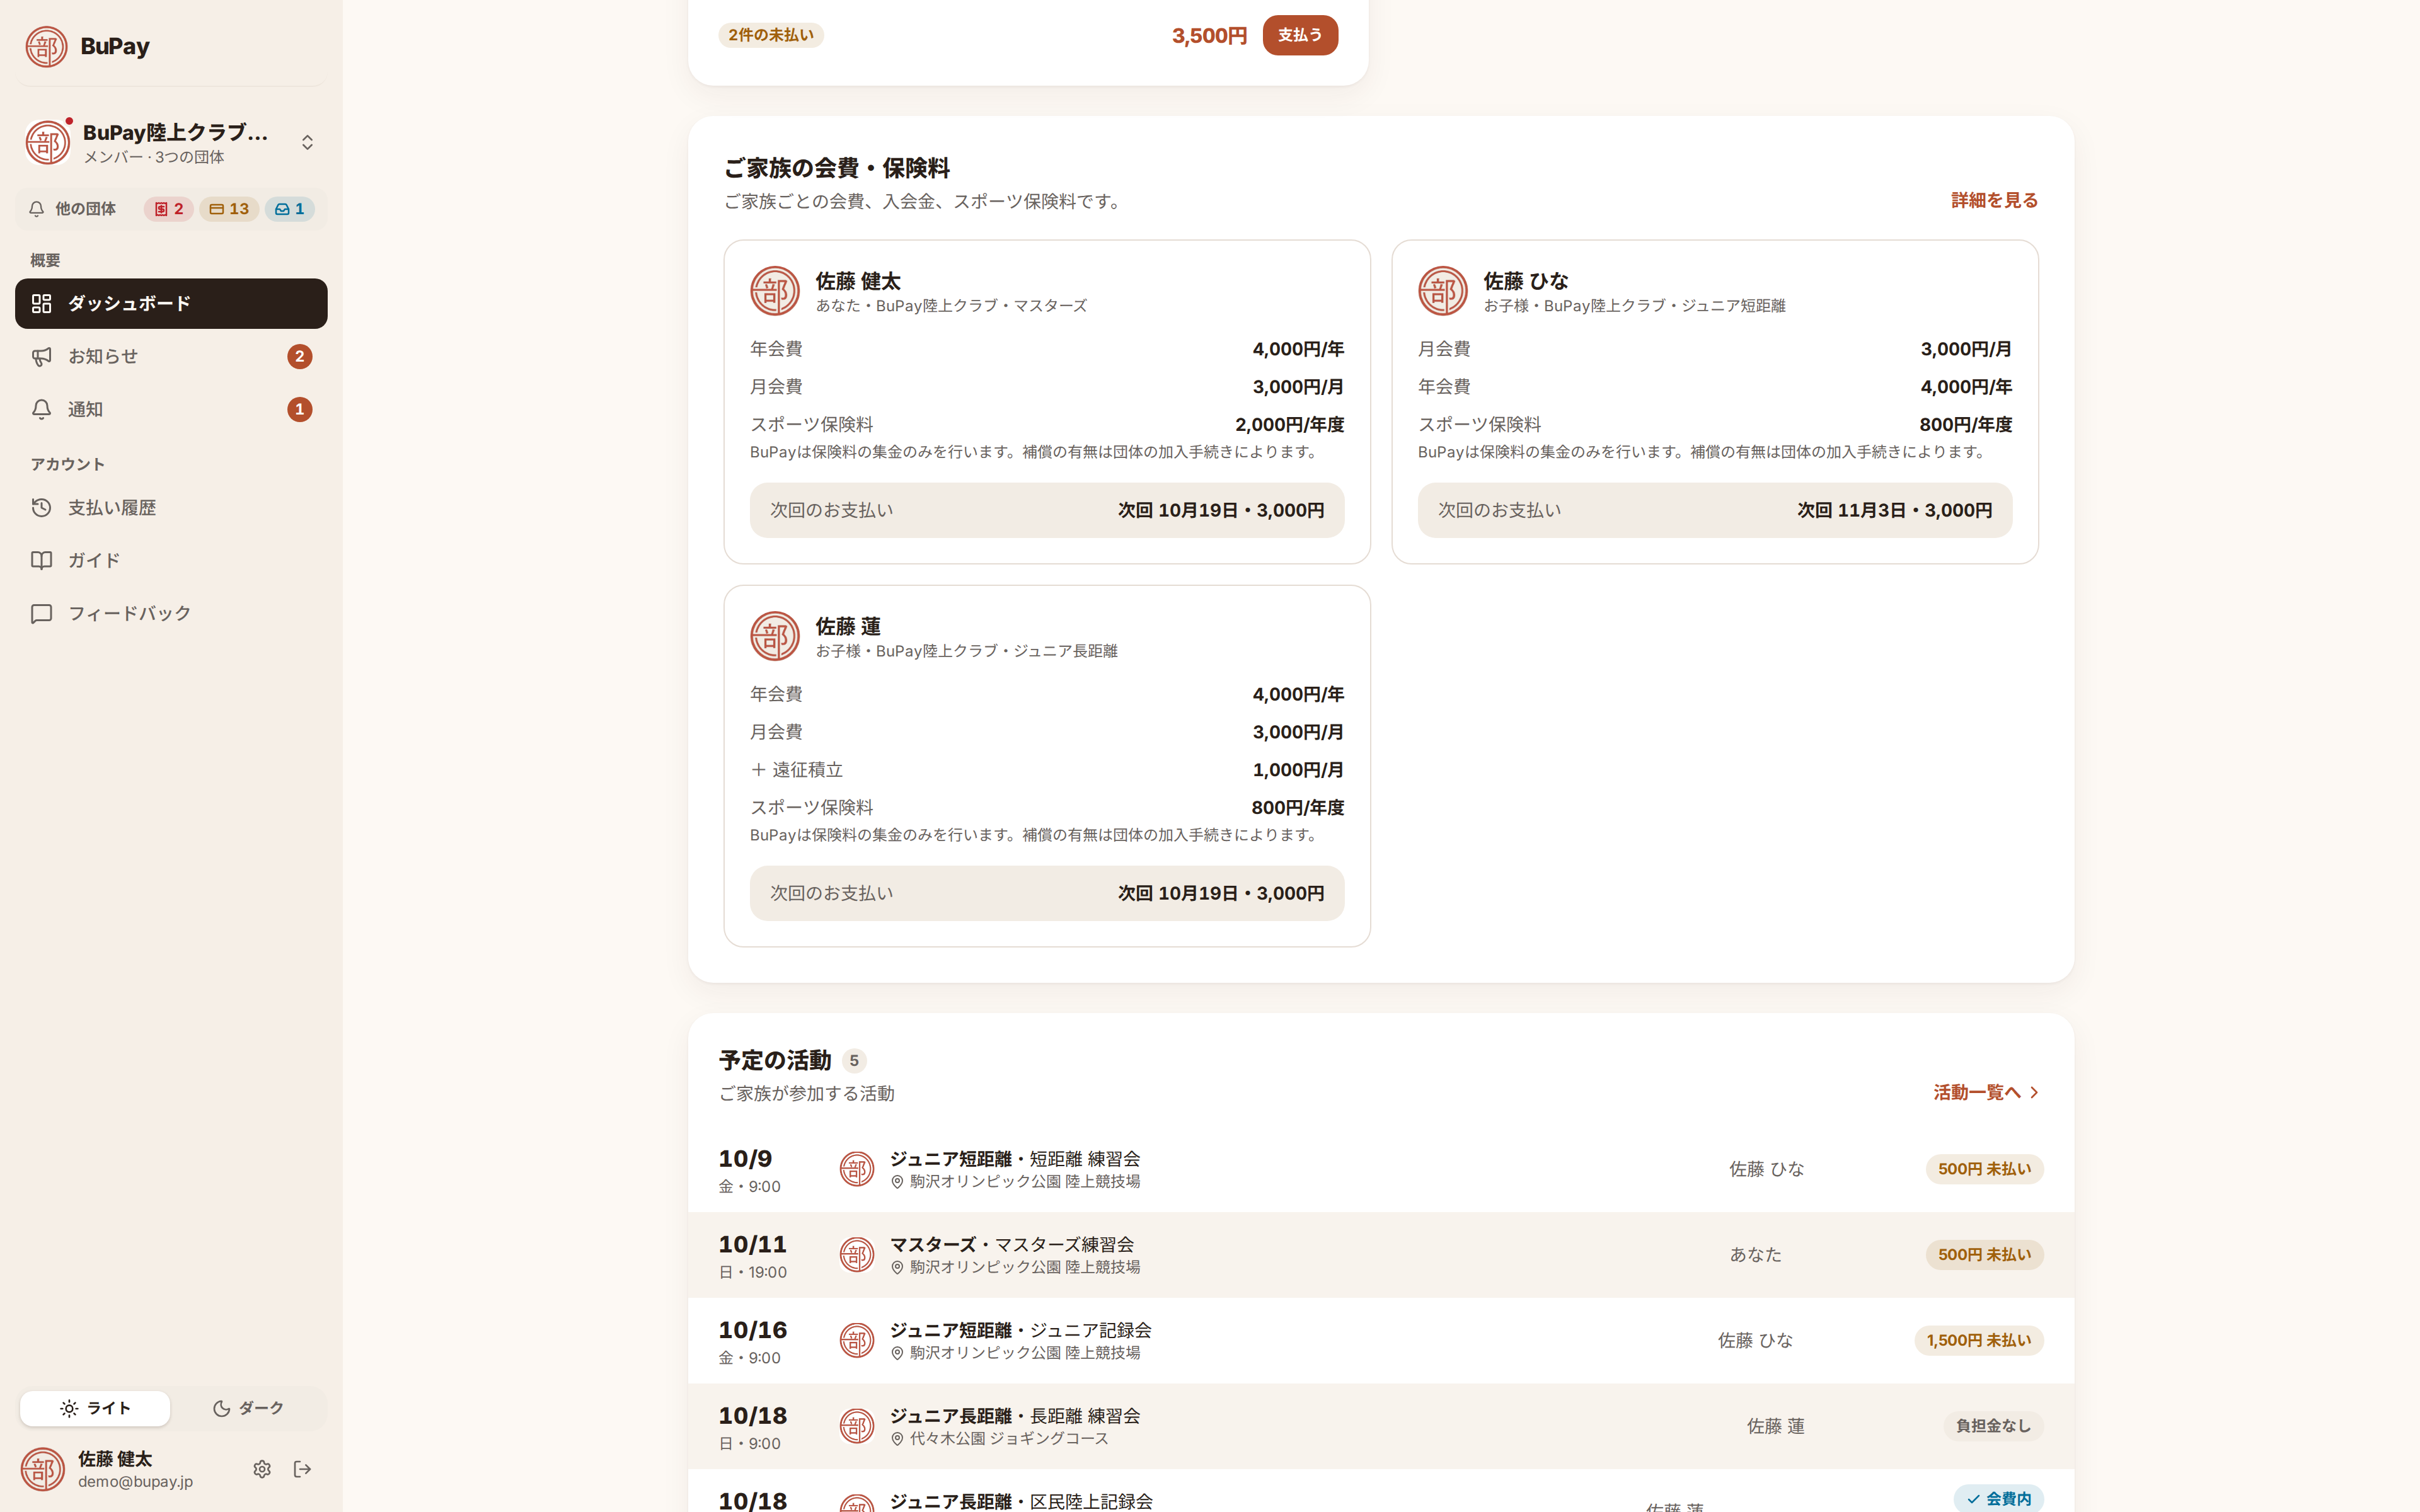Image resolution: width=2420 pixels, height=1512 pixels.
Task: Click the activities count badge showing 5
Action: 854,1061
